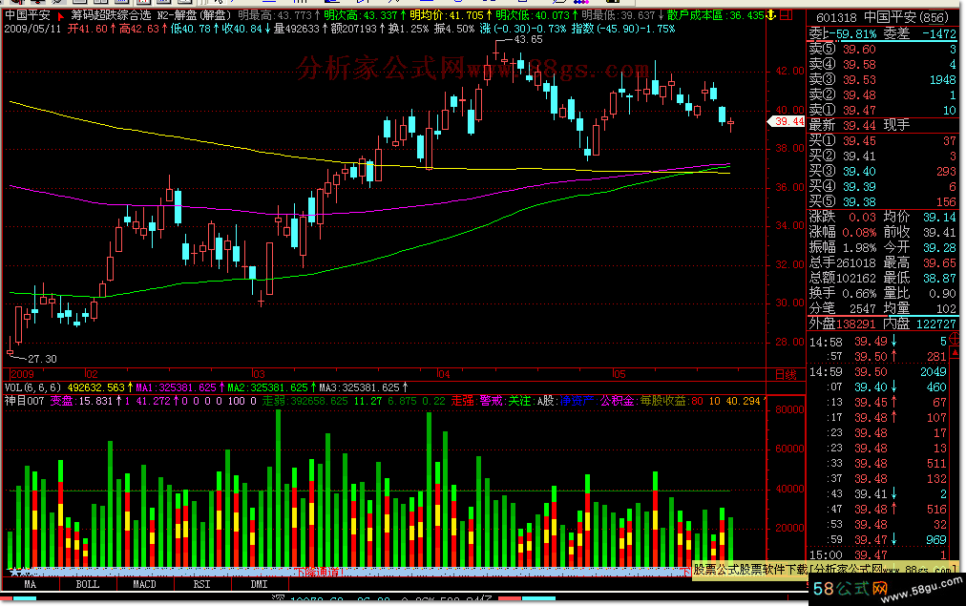Click the 03 month mark on date axis
The image size is (966, 606).
tap(258, 374)
